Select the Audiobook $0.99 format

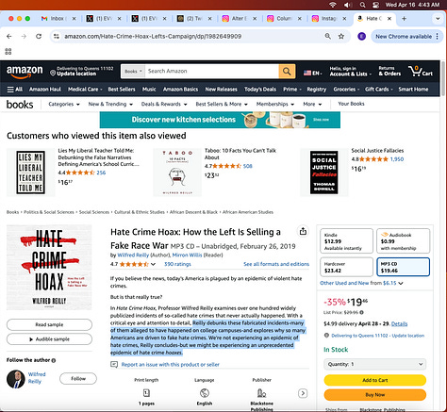click(403, 241)
